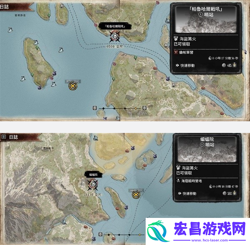
Task: Click bonfire icon beside 海盜篝火 in 帕魯哈爾戰吼 panel
Action: (176, 38)
